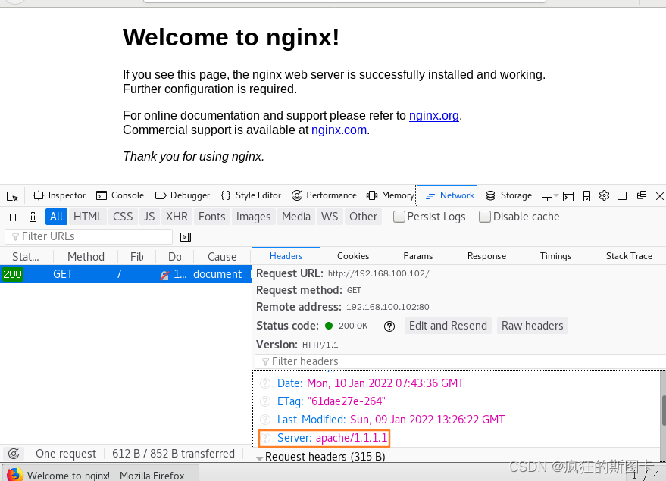Open devtools in separate window icon

[x=641, y=195]
